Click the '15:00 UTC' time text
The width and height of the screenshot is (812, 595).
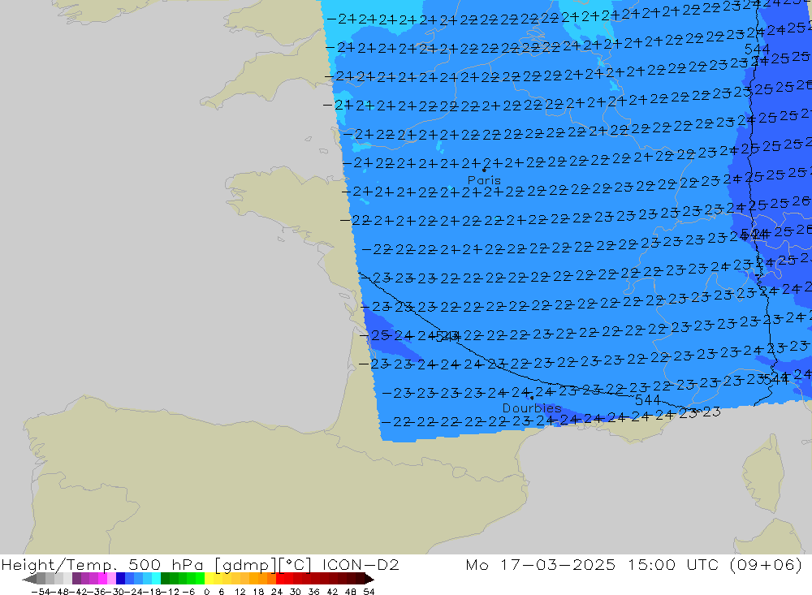coord(673,564)
